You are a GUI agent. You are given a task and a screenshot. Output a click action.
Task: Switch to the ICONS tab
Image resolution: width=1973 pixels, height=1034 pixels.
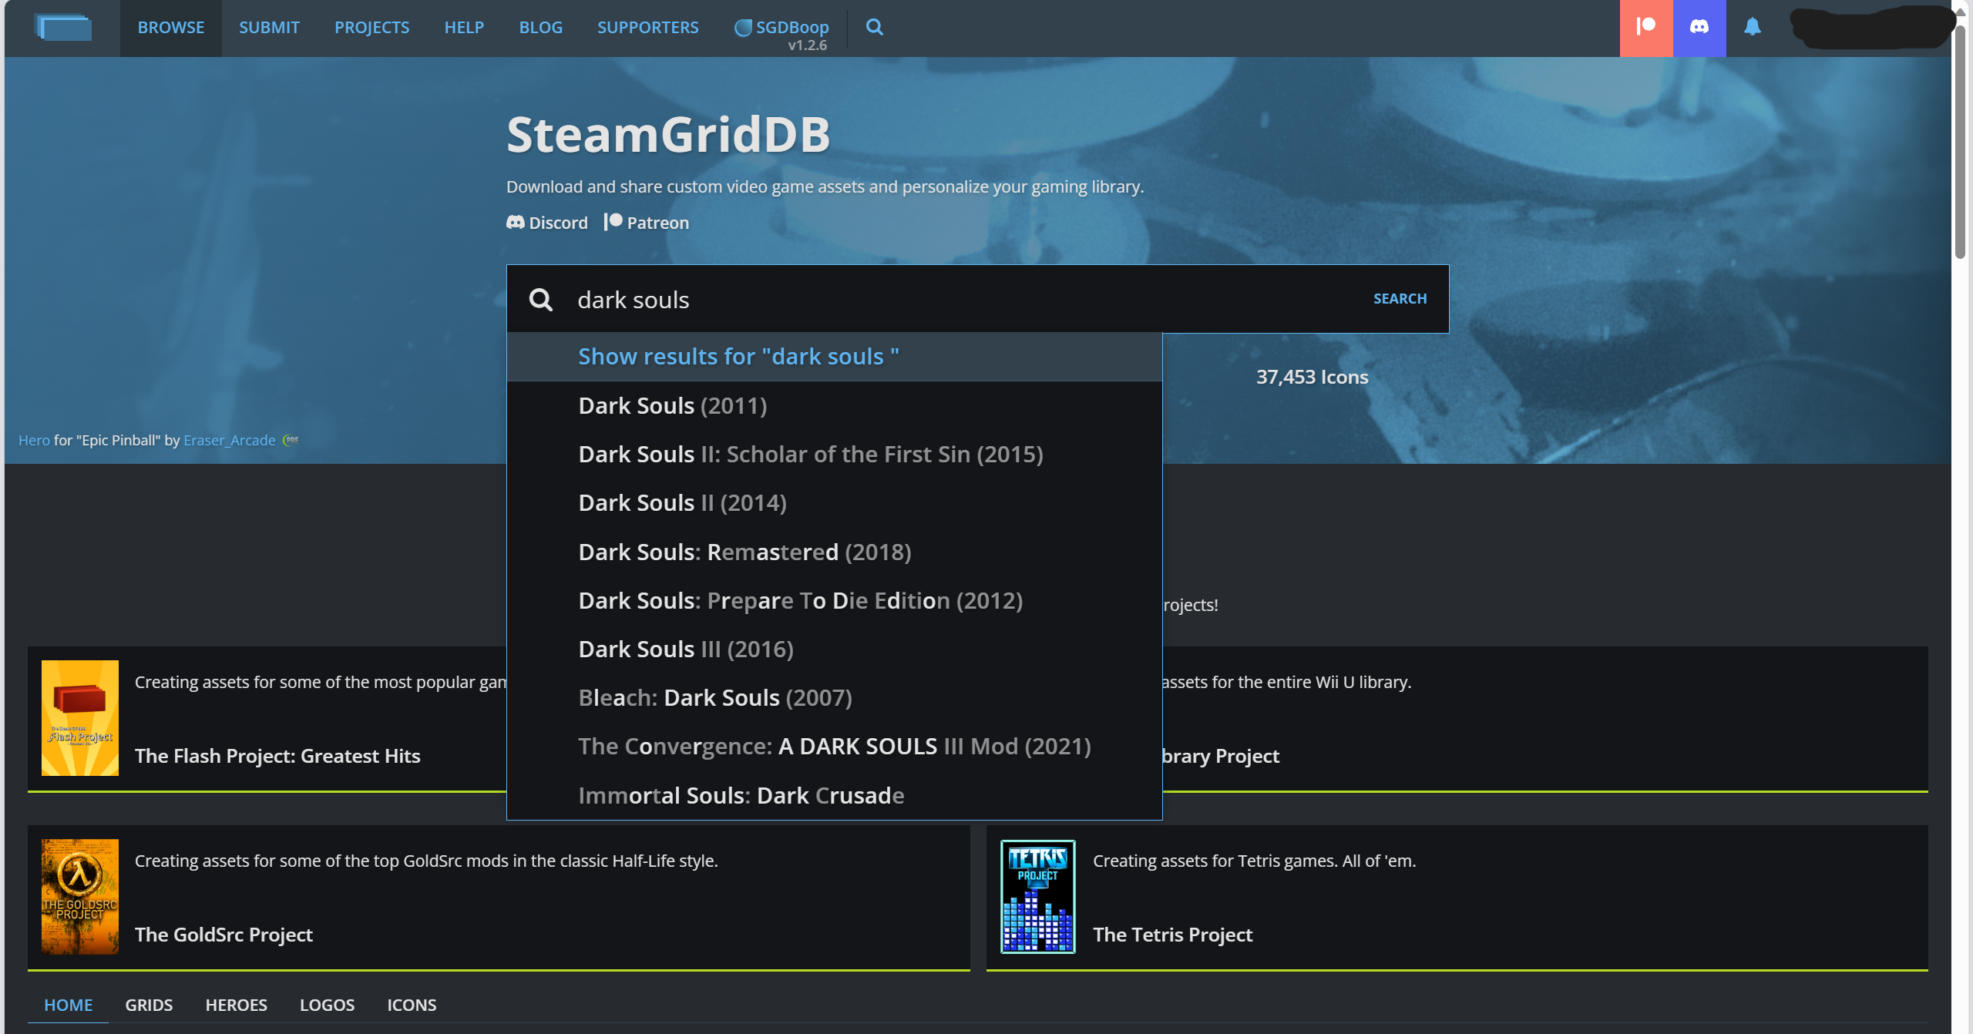point(412,1005)
